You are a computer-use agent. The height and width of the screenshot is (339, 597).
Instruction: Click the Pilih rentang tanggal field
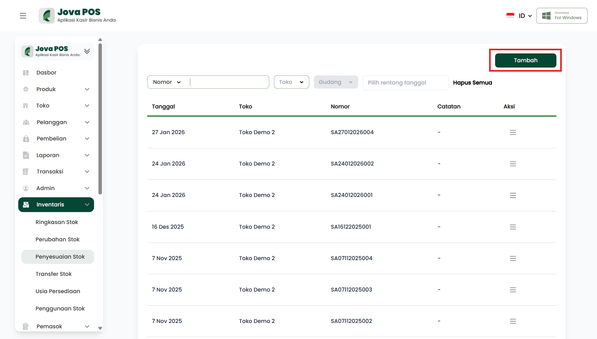405,83
